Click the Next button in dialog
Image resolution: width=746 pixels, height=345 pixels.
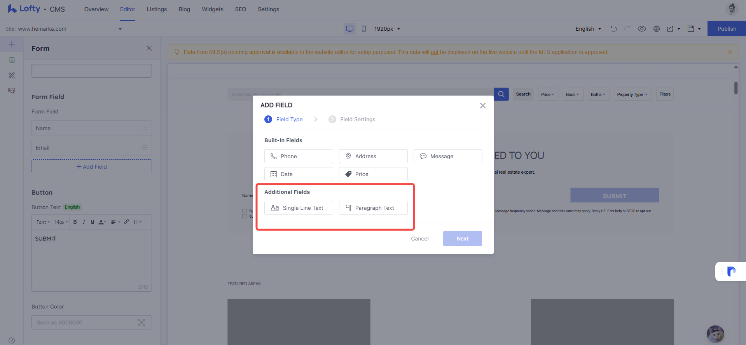463,239
